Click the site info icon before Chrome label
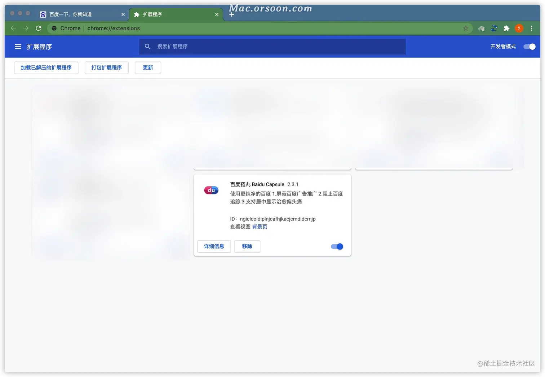This screenshot has height=377, width=545. pyautogui.click(x=54, y=28)
